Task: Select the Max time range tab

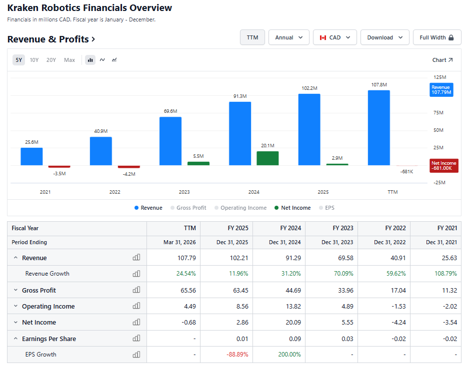Action: [69, 60]
